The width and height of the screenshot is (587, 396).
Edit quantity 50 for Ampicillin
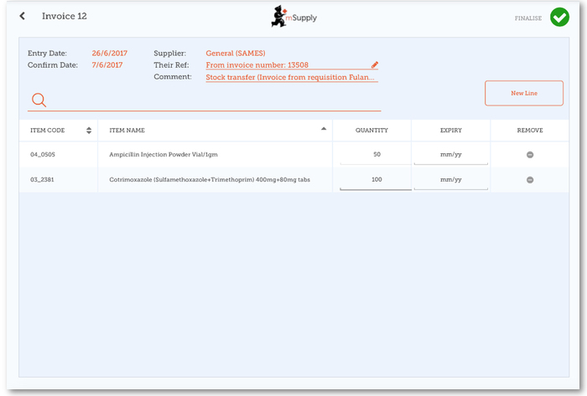[x=371, y=155]
